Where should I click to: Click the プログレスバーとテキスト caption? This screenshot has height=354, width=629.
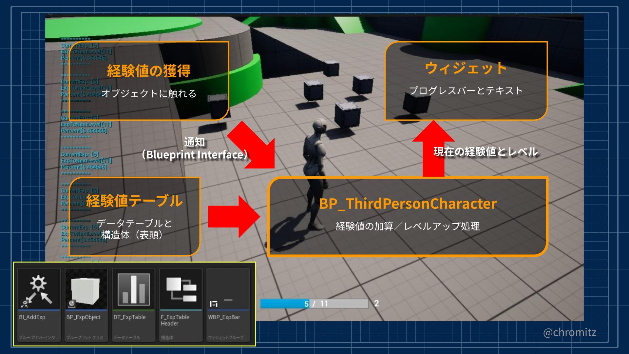pos(466,90)
